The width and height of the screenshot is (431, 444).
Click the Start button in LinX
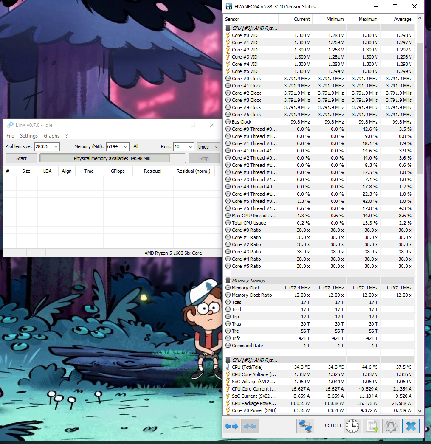click(x=21, y=158)
